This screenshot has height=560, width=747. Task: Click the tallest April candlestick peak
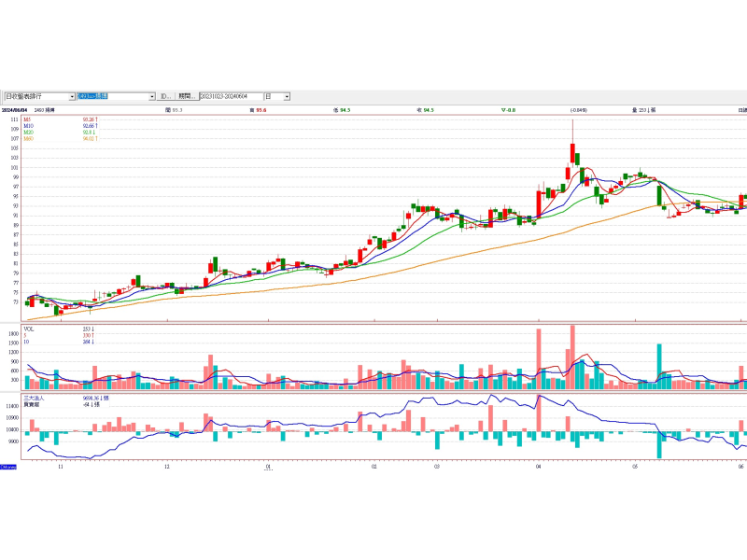pos(572,121)
